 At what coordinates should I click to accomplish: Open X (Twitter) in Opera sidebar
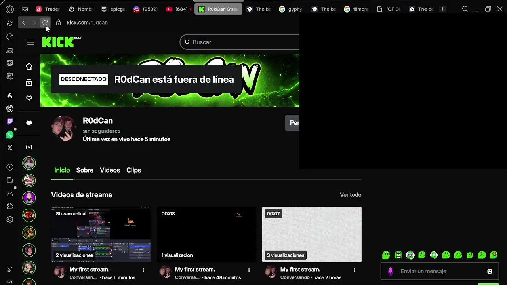tap(10, 148)
